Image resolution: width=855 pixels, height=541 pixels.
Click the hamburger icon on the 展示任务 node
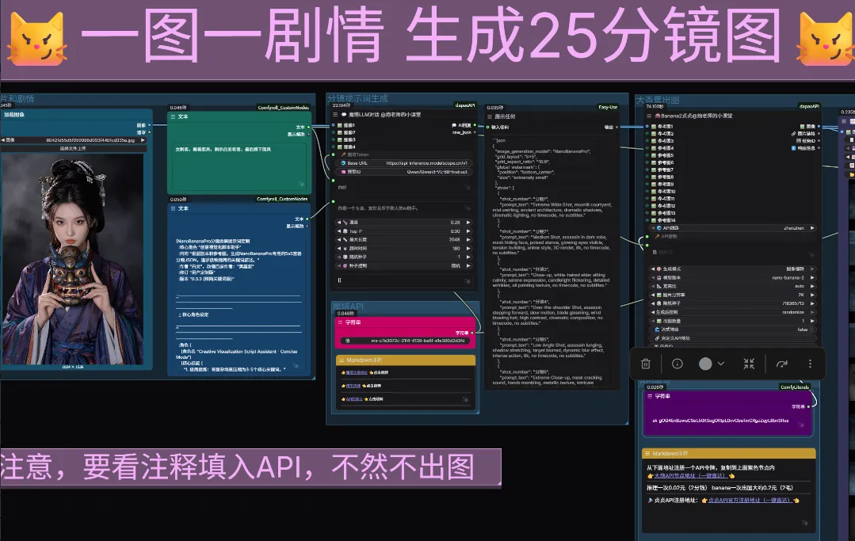click(x=490, y=116)
